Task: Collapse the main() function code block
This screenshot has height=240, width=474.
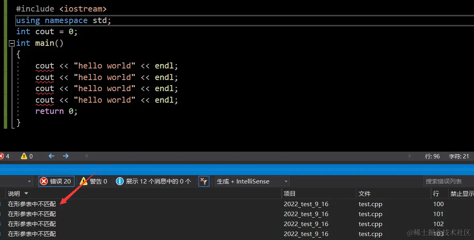Action: tap(12, 43)
